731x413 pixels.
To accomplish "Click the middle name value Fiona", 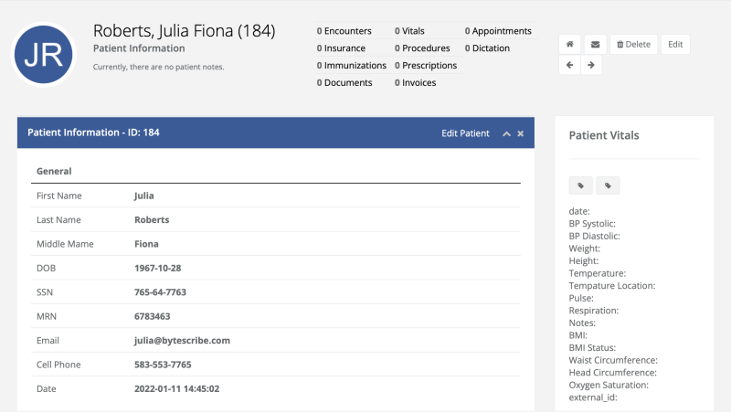I will (x=146, y=244).
